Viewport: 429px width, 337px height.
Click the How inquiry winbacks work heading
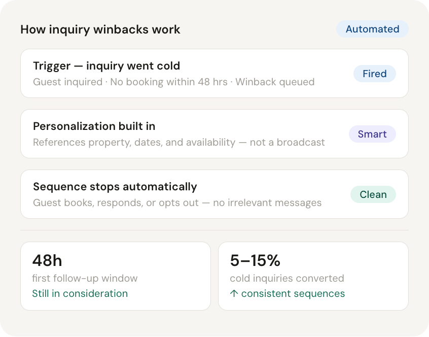(100, 29)
